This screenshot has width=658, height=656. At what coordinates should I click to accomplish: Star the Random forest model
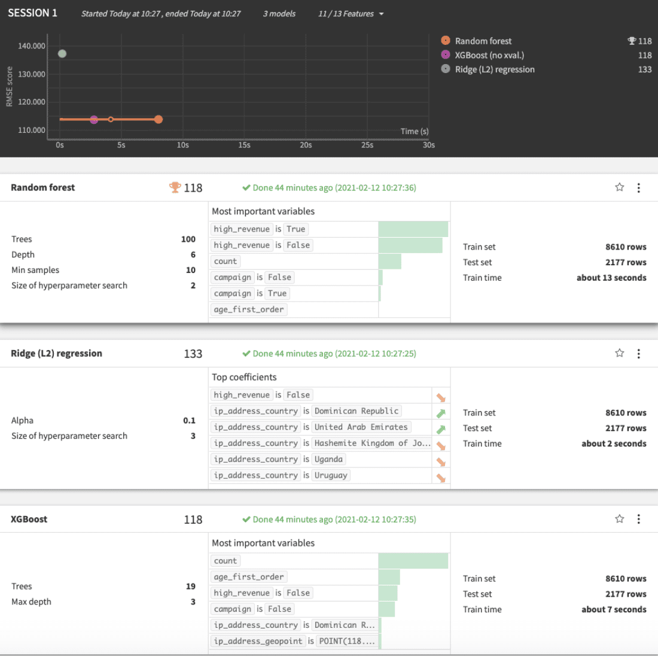pyautogui.click(x=619, y=187)
